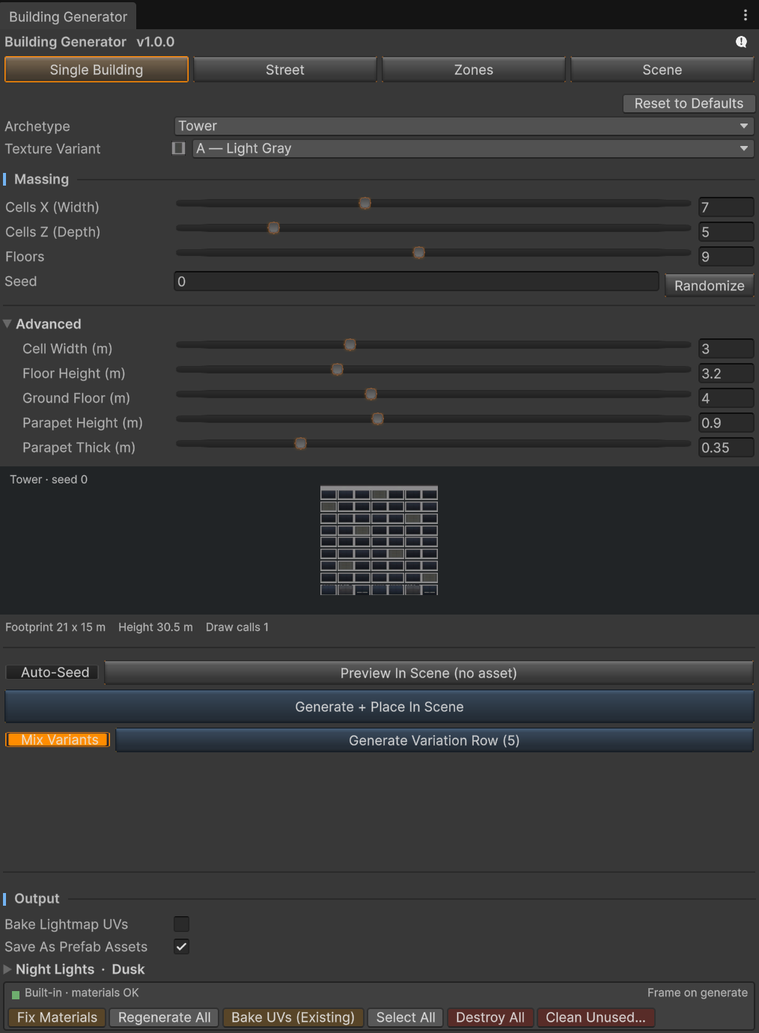759x1033 pixels.
Task: Open the Scene tab
Action: [x=662, y=70]
